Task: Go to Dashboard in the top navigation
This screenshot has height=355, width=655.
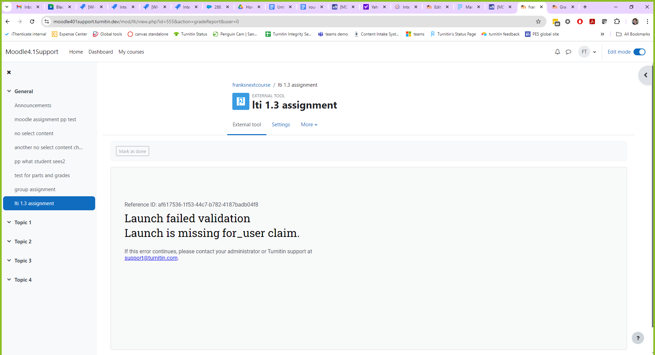Action: pos(101,52)
